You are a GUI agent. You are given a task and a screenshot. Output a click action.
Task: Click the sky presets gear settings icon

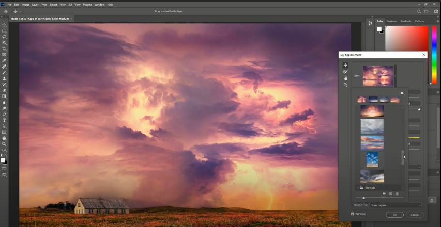402,93
